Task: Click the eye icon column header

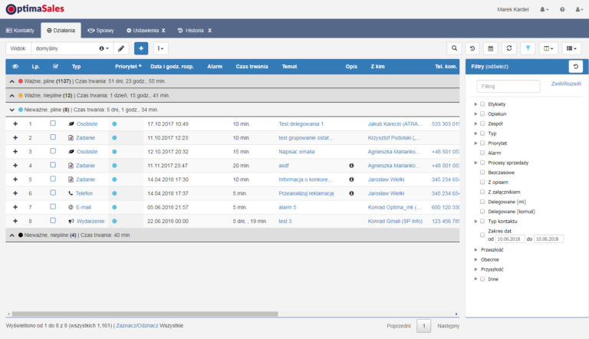Action: (x=15, y=67)
